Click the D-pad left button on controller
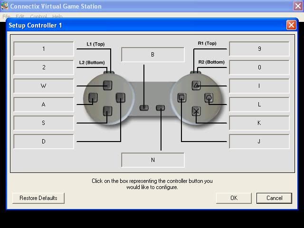 tap(93, 97)
